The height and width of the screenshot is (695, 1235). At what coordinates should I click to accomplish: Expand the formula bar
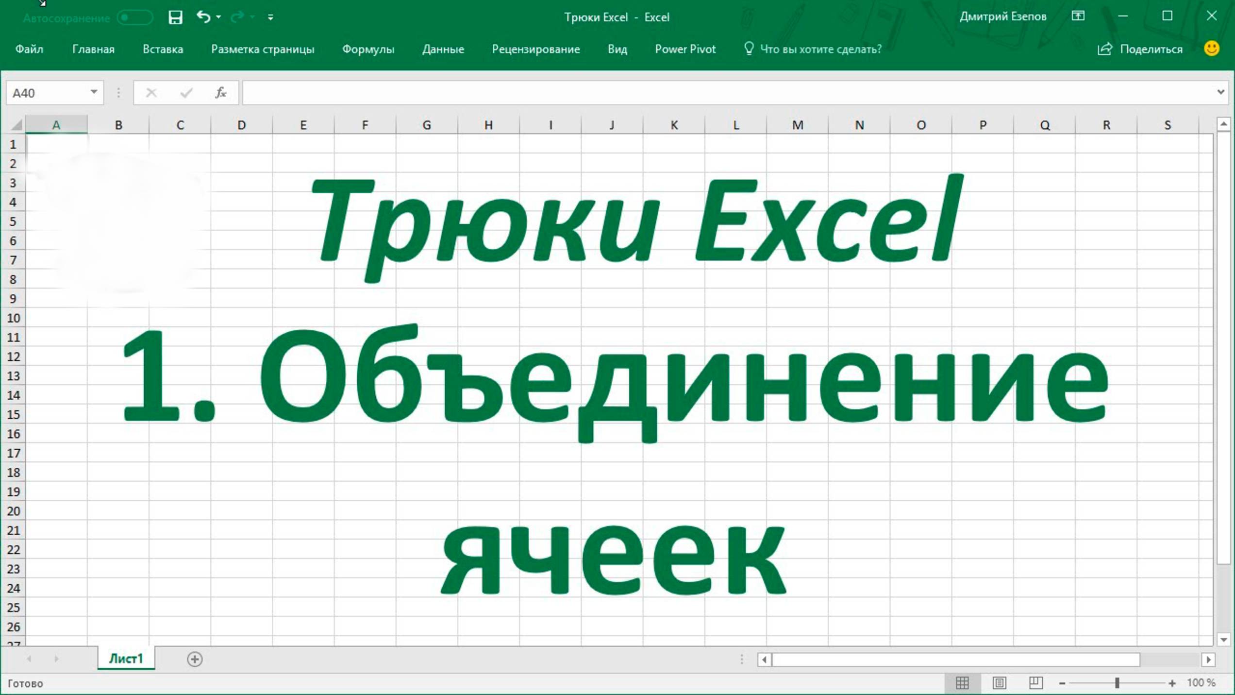click(x=1222, y=93)
